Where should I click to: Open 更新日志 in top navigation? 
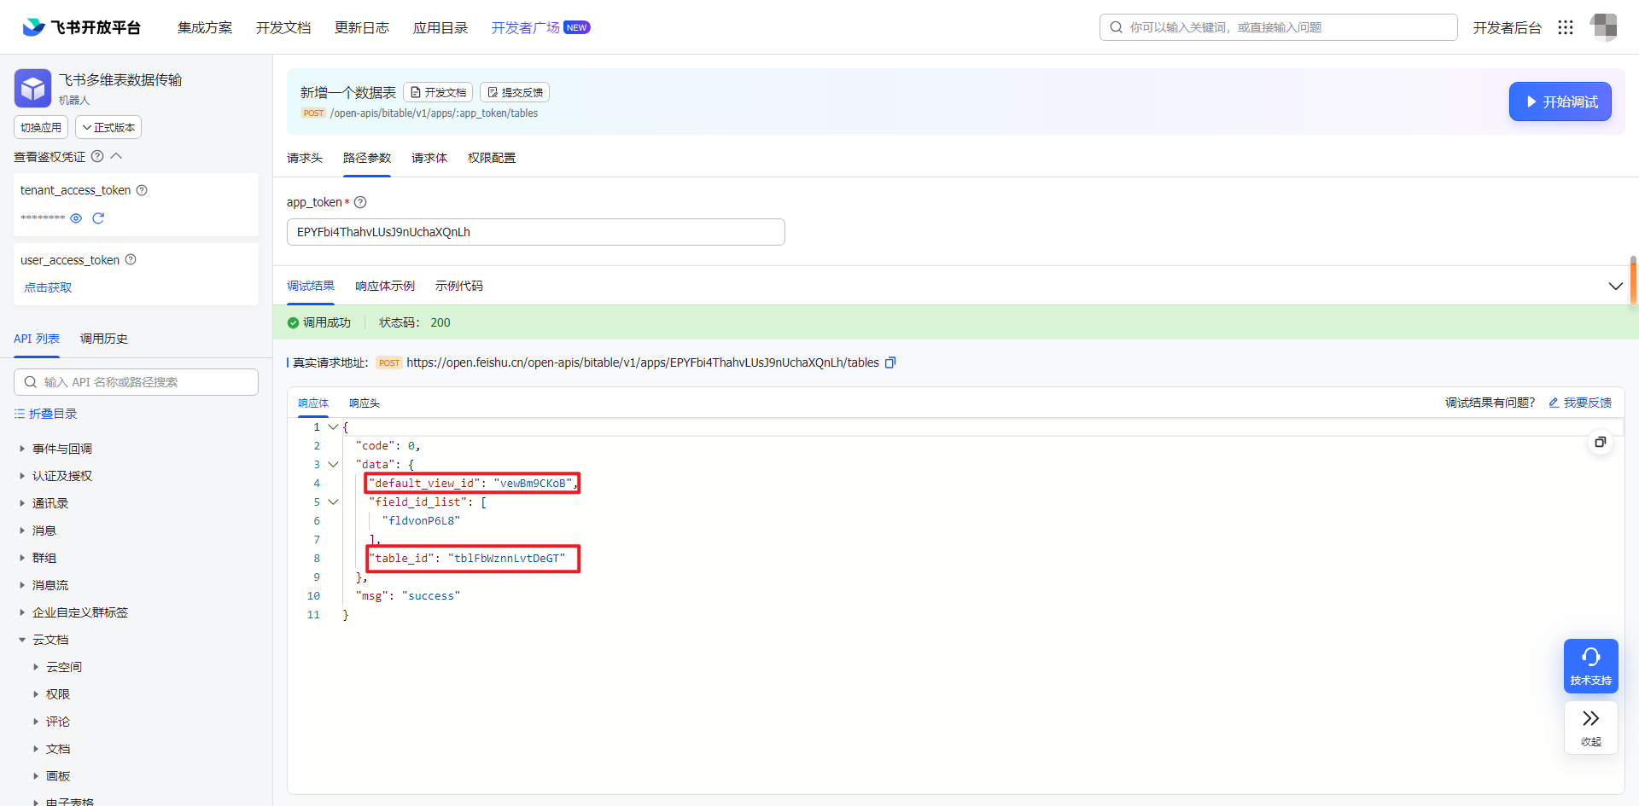click(x=362, y=27)
